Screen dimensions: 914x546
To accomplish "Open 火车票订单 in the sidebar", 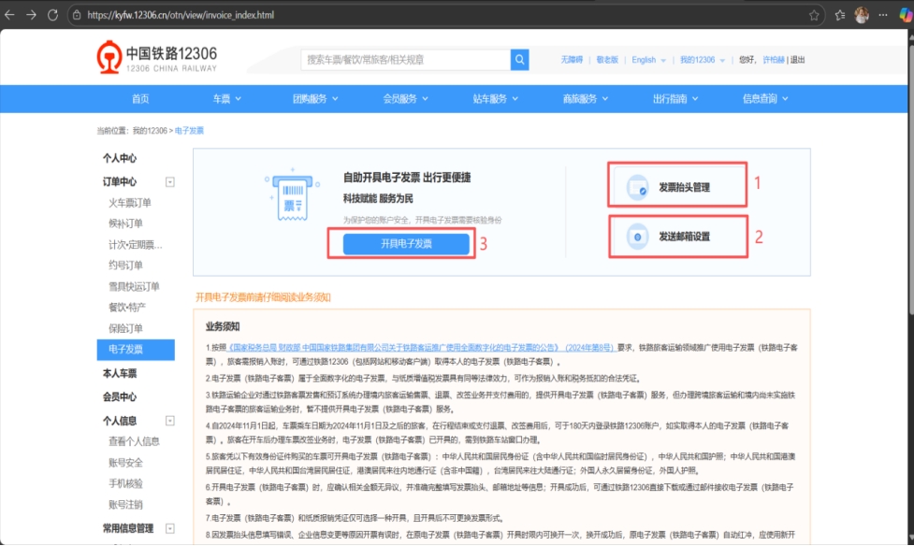I will pyautogui.click(x=129, y=203).
